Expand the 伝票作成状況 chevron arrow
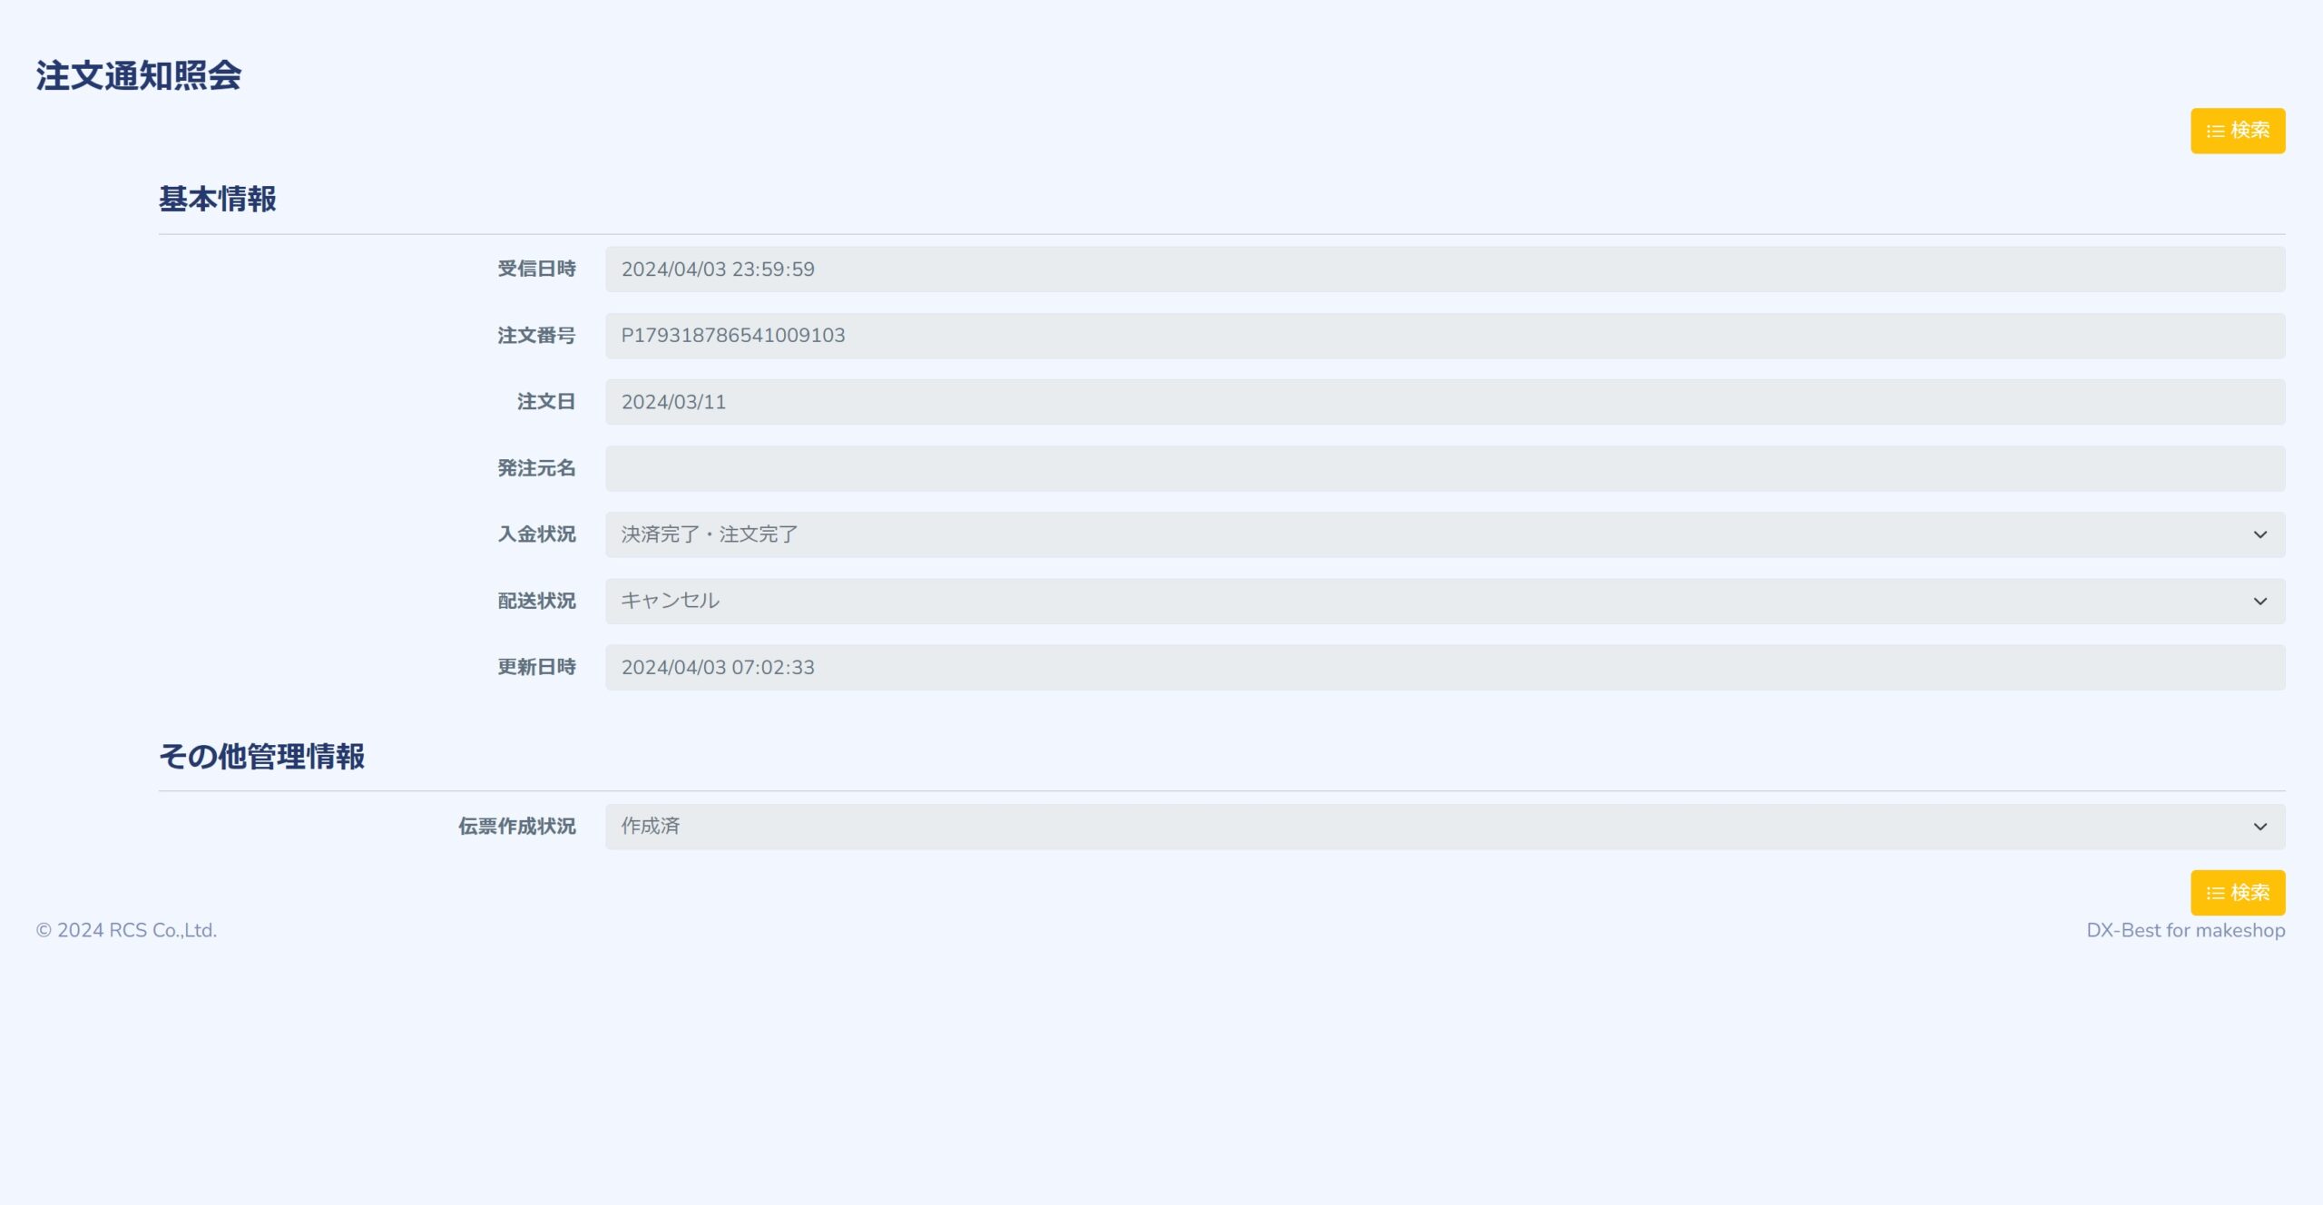This screenshot has width=2323, height=1205. tap(2259, 827)
